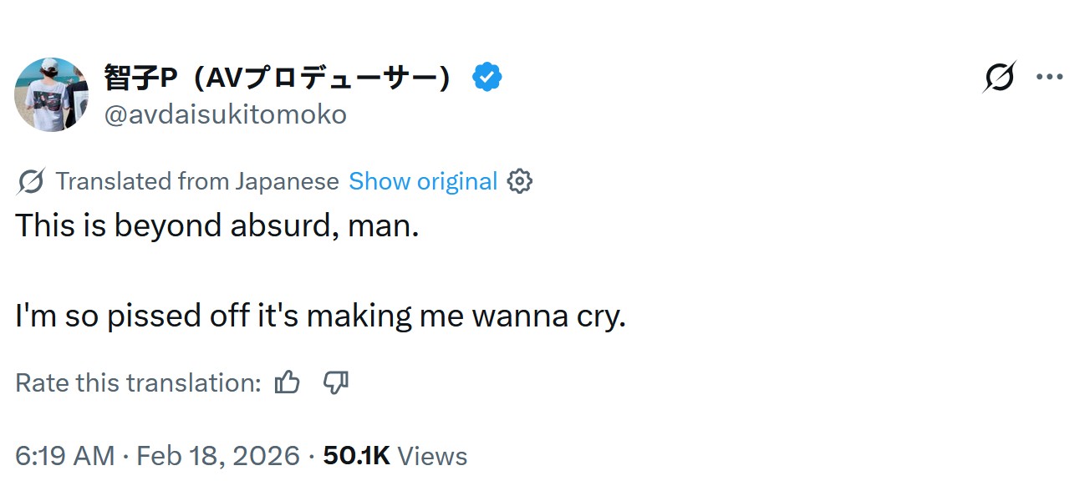Click the Views label
This screenshot has height=491, width=1085.
pyautogui.click(x=432, y=456)
